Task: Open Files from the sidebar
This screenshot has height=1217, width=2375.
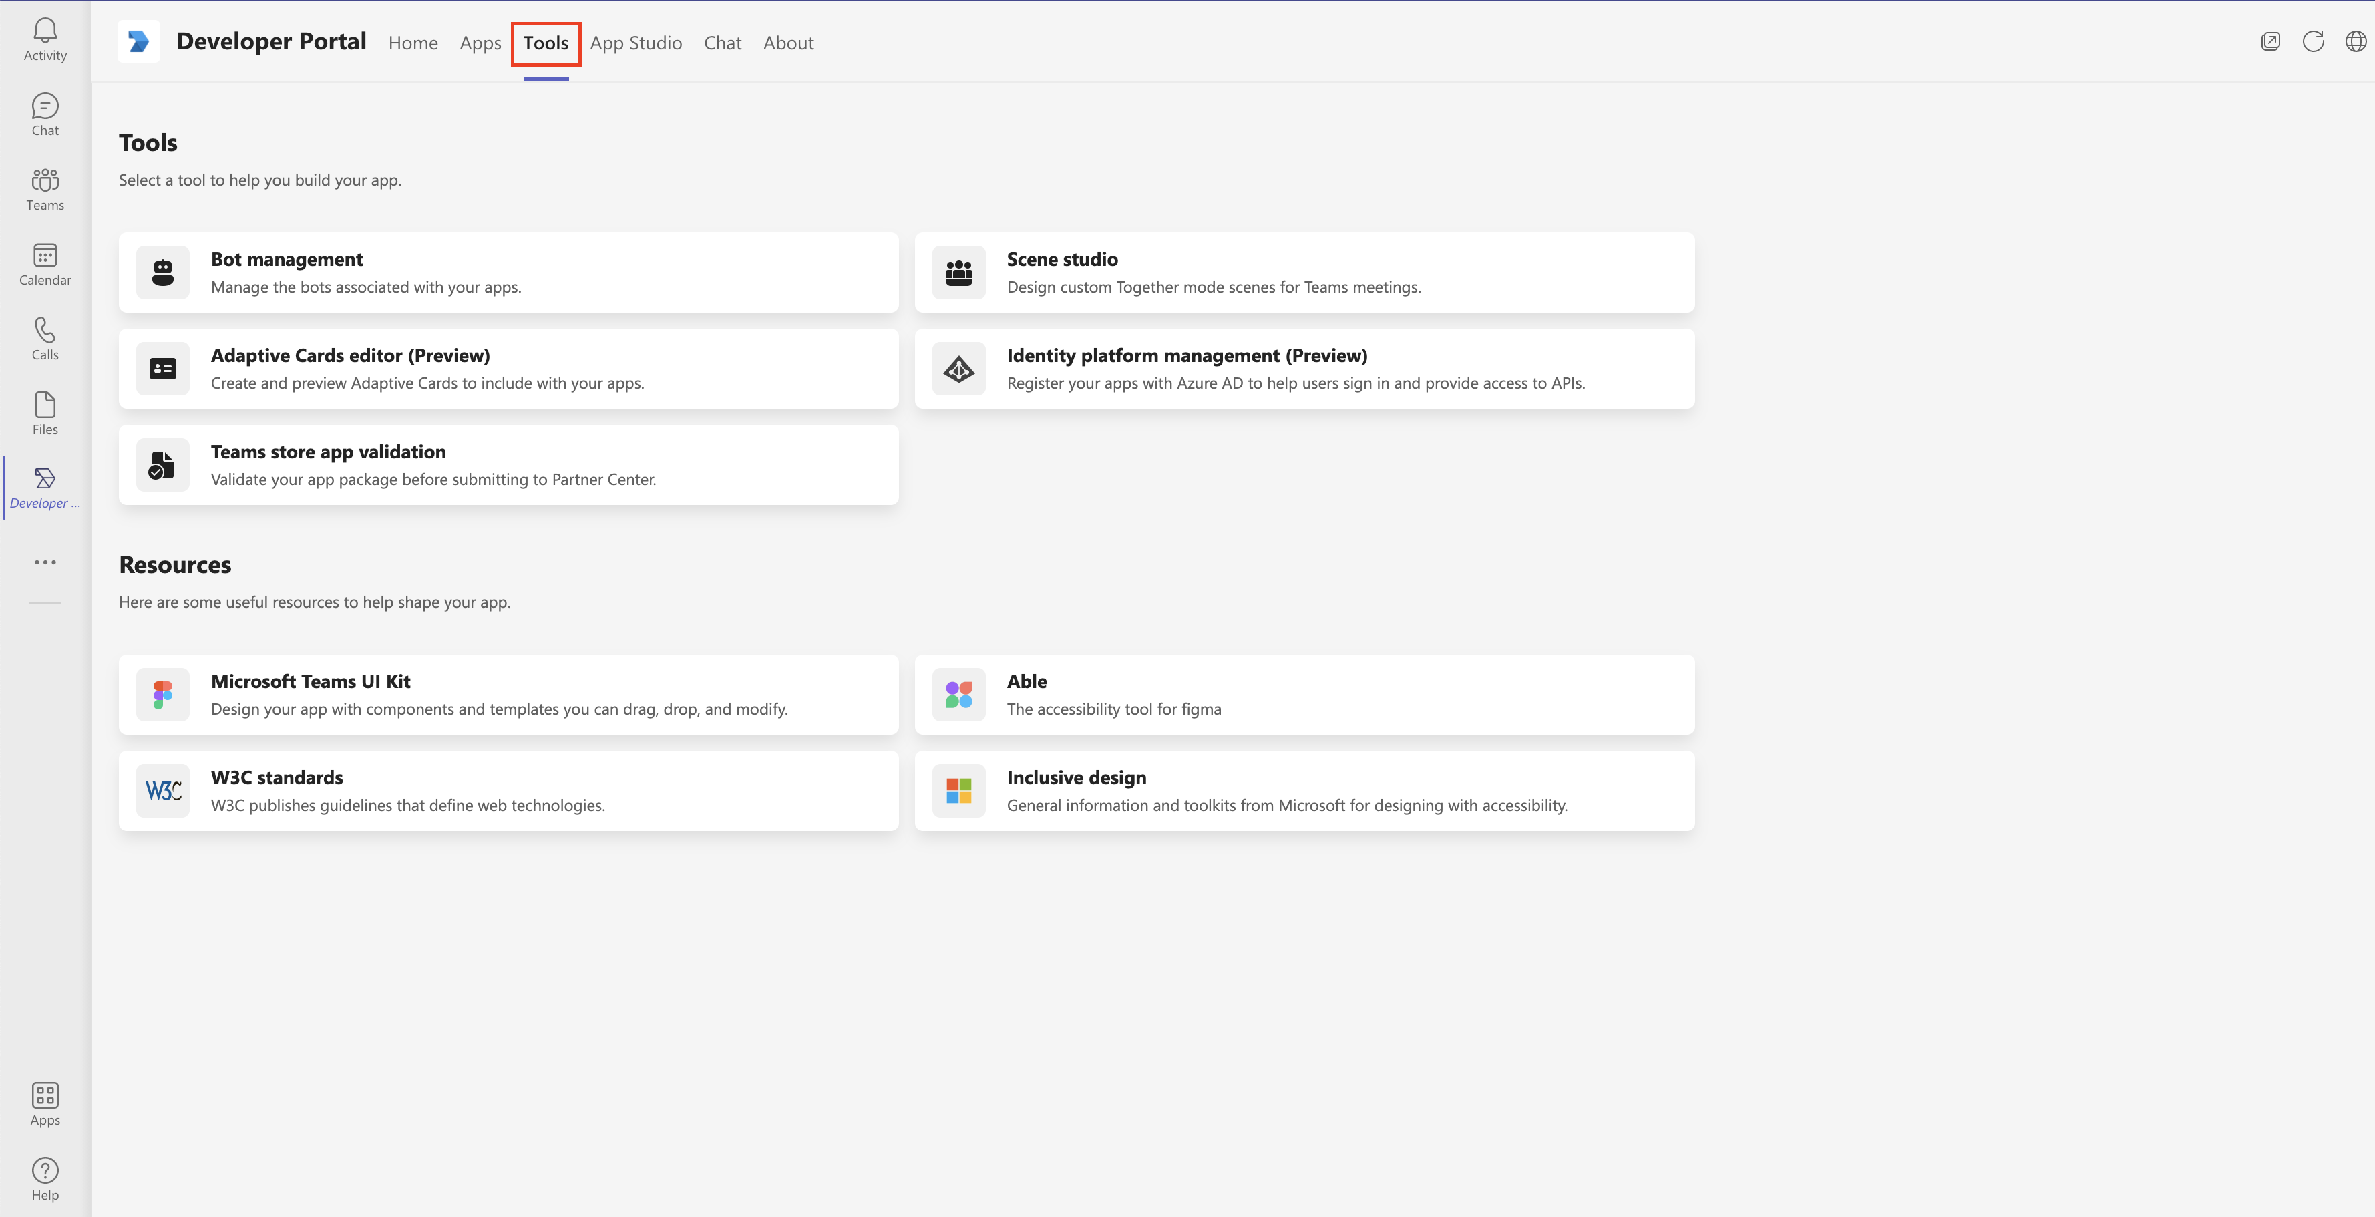Action: 44,412
